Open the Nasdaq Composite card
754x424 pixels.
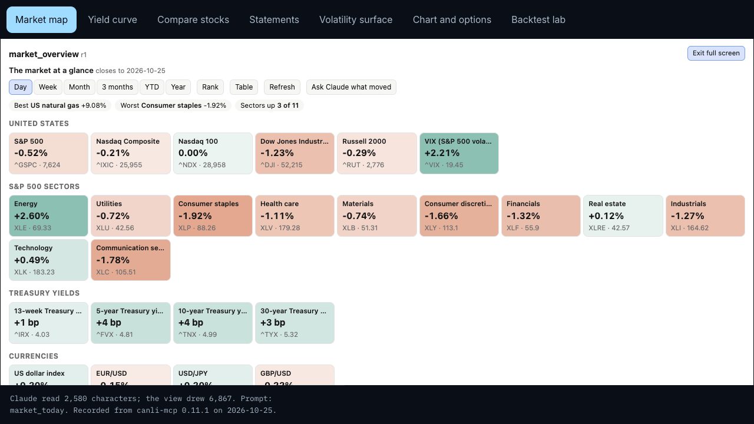[131, 153]
